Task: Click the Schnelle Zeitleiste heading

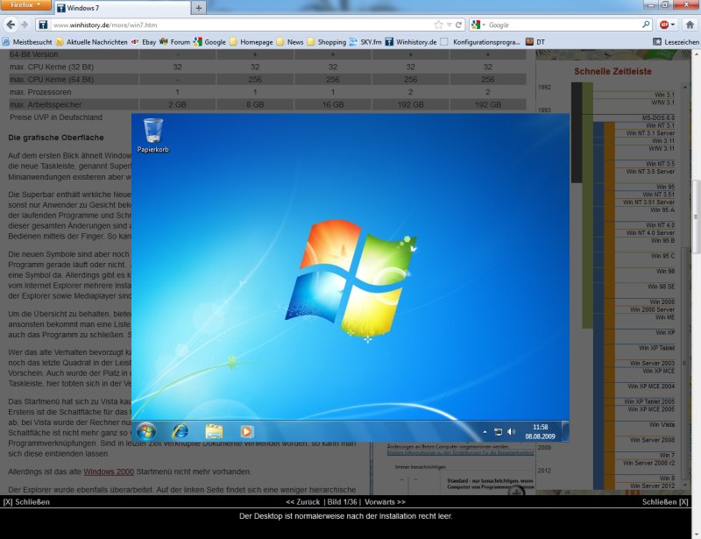Action: tap(612, 71)
